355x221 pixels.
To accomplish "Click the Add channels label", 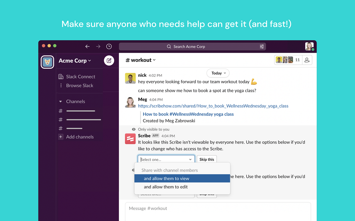I will (80, 137).
